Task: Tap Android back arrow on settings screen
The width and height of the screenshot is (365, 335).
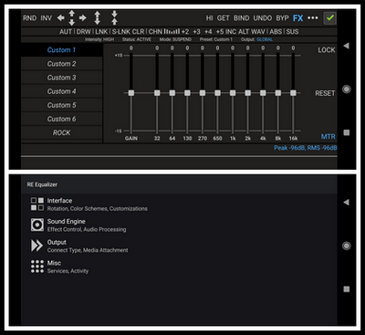Action: click(346, 203)
